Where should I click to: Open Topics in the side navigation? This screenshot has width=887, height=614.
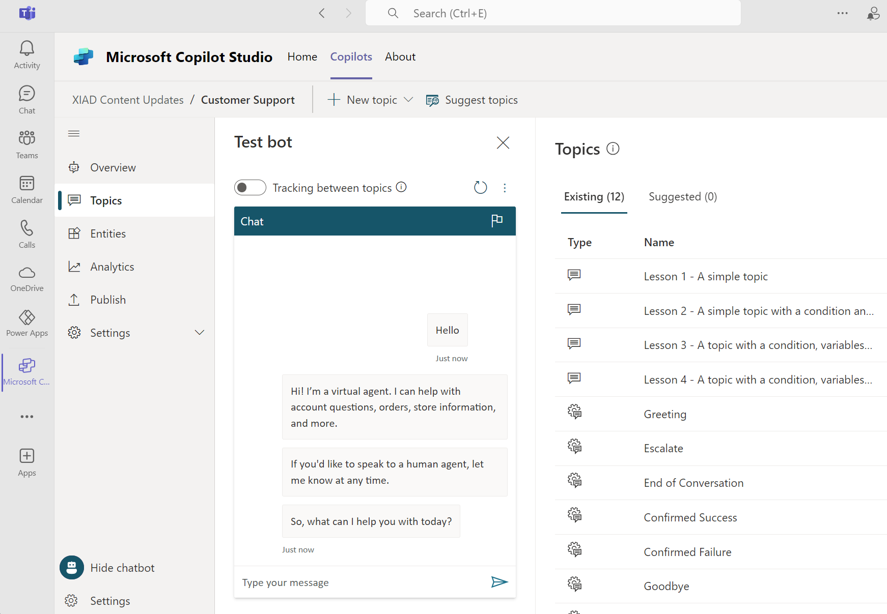tap(134, 200)
